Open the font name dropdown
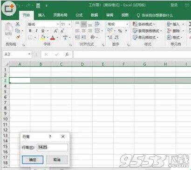The width and height of the screenshot is (191, 170). click(x=58, y=24)
